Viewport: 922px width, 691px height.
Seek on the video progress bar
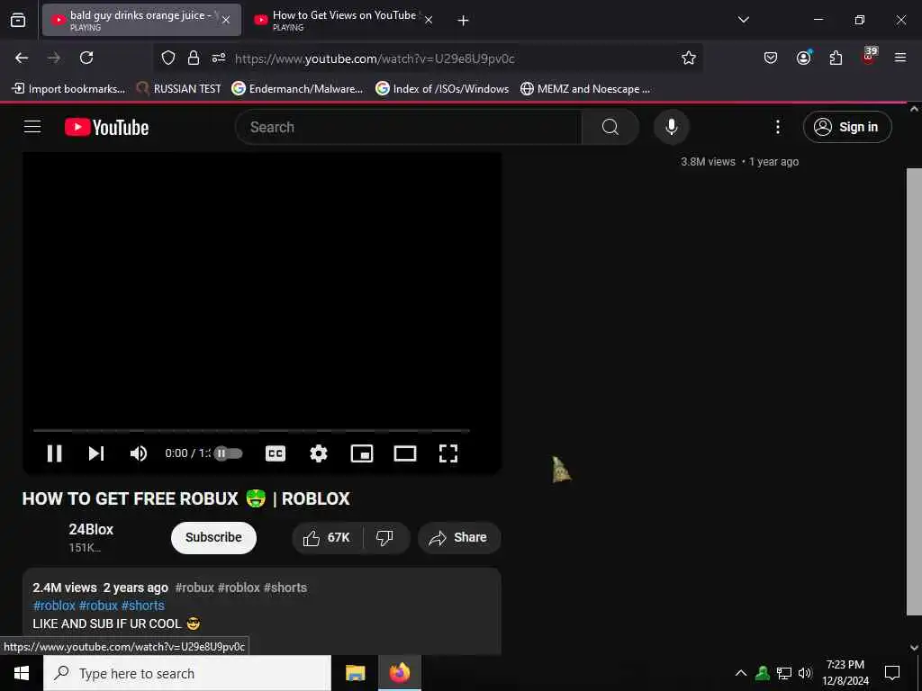click(x=252, y=431)
